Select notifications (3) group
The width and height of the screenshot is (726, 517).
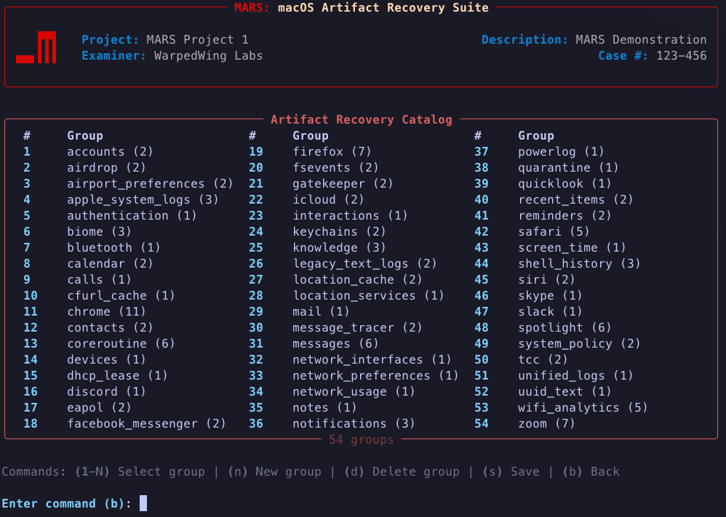click(354, 423)
